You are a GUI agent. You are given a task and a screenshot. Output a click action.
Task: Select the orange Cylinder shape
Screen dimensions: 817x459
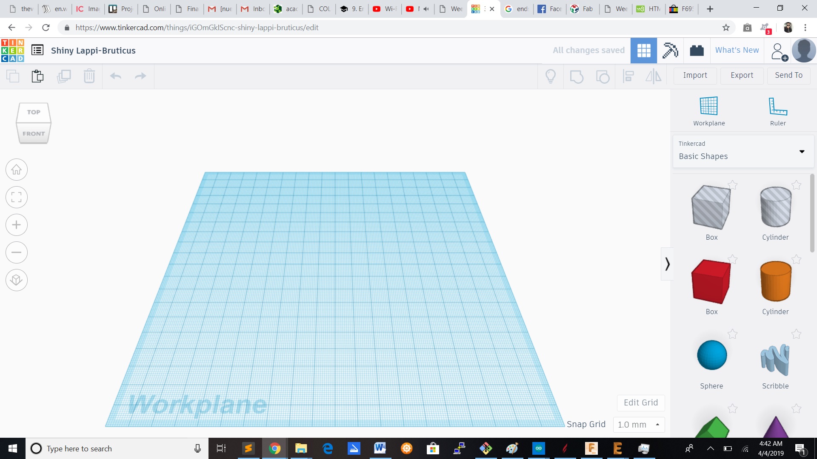(x=775, y=281)
